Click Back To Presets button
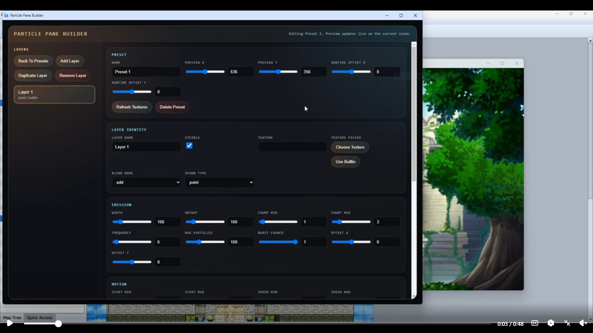 [33, 61]
